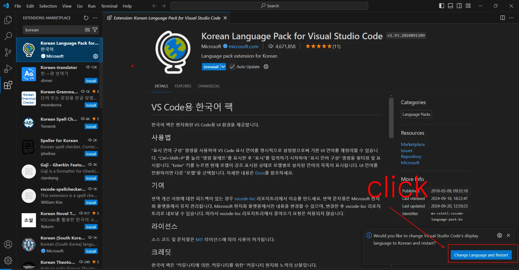Image resolution: width=519 pixels, height=270 pixels.
Task: Open the Go menu
Action: tap(80, 6)
